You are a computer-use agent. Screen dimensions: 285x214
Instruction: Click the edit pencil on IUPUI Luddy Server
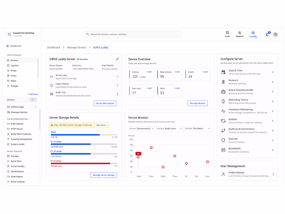tap(117, 59)
